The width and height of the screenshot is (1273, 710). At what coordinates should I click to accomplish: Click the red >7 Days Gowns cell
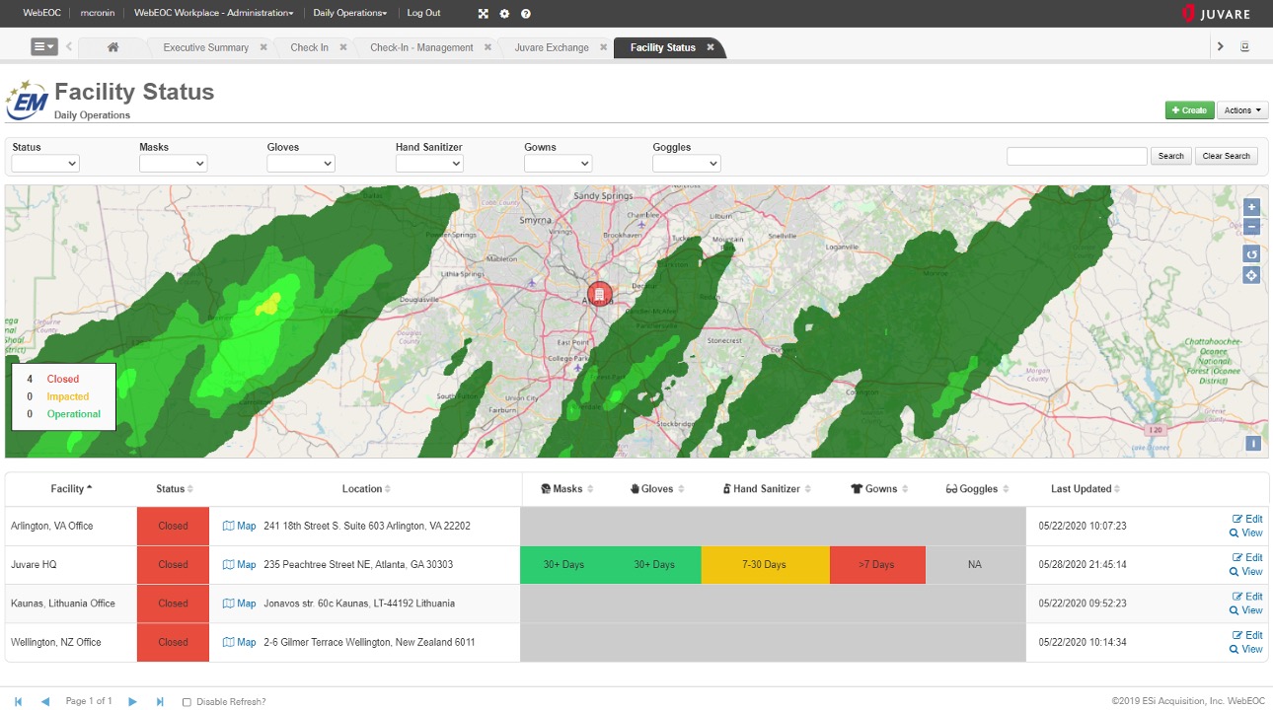877,565
